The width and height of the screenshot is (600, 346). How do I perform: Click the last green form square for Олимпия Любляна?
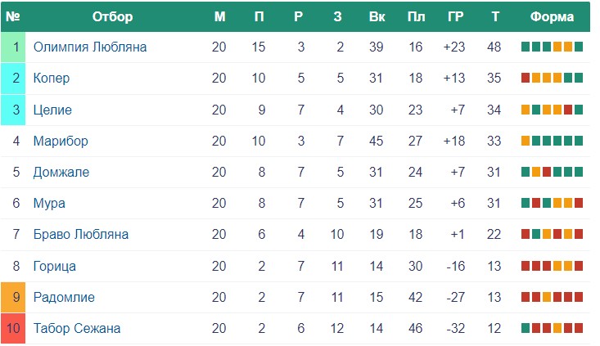(x=579, y=47)
